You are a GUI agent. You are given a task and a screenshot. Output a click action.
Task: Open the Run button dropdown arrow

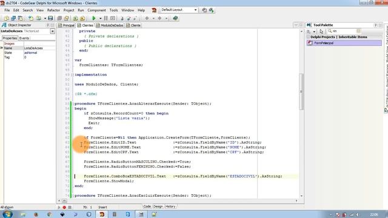pos(100,18)
